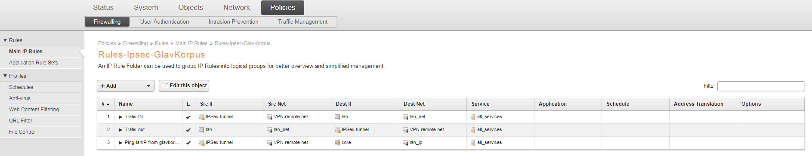
Task: Click IPSec-tunnel icon in Trafic-out destination interface
Action: point(337,130)
